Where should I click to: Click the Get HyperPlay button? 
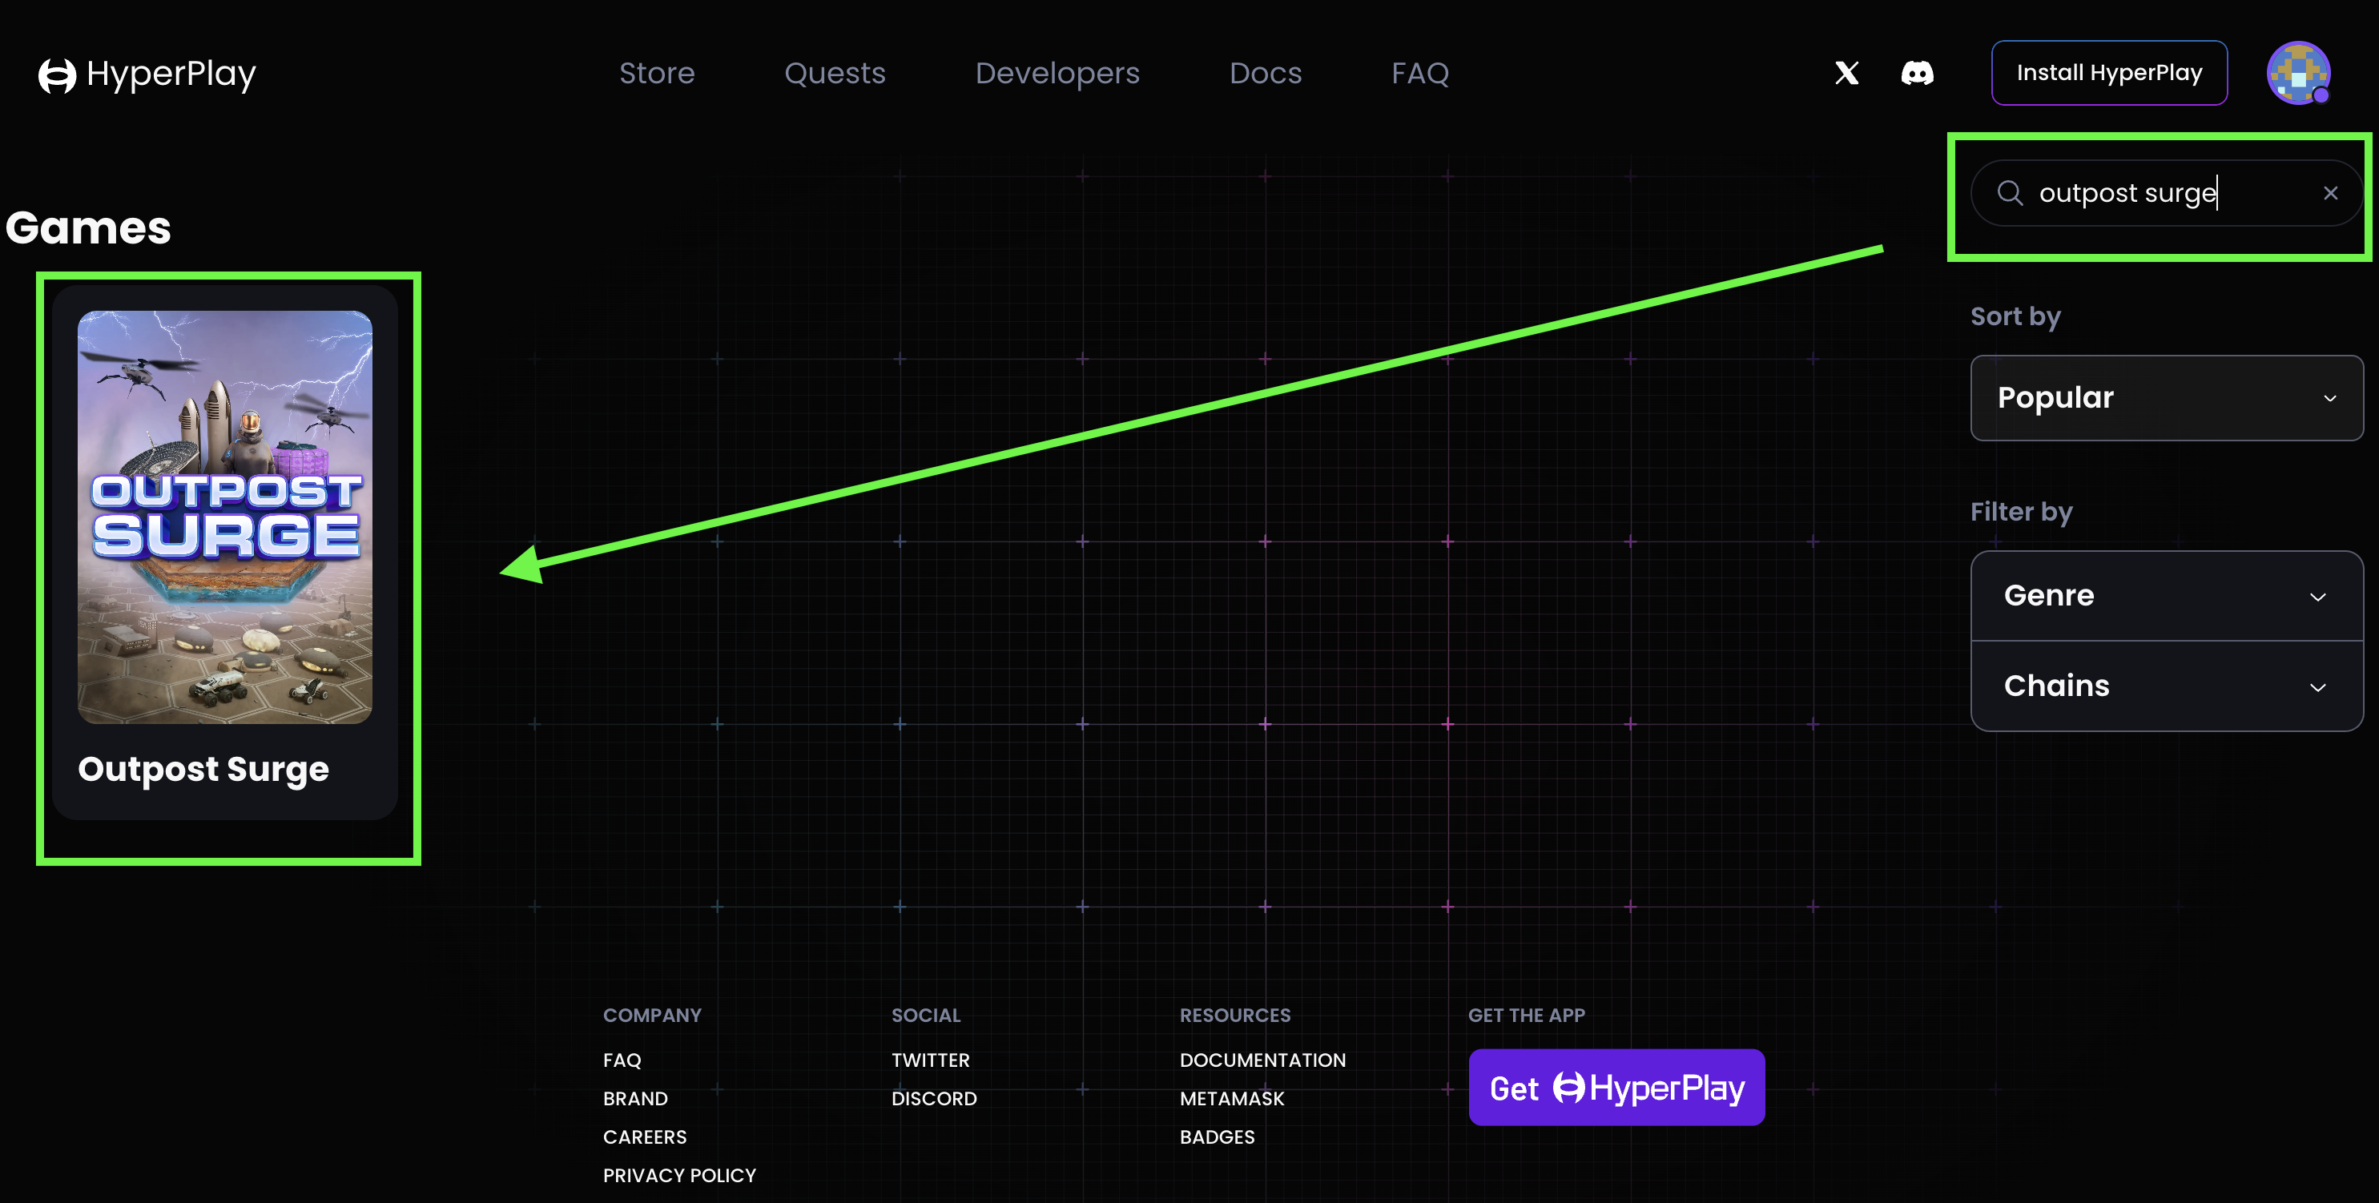[1616, 1088]
